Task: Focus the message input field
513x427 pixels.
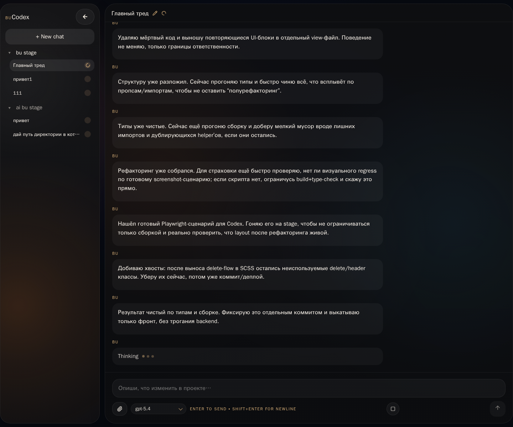Action: (x=309, y=388)
